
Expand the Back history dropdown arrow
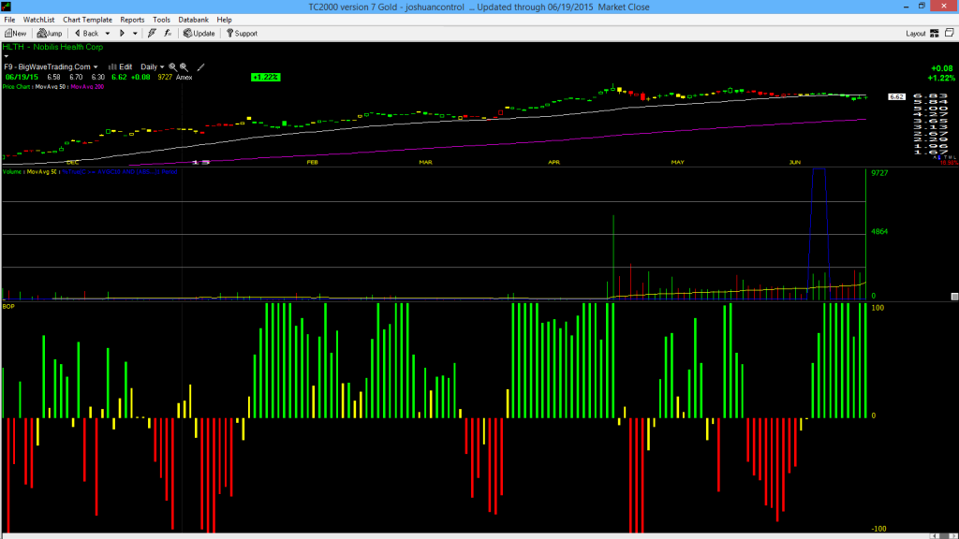[107, 34]
